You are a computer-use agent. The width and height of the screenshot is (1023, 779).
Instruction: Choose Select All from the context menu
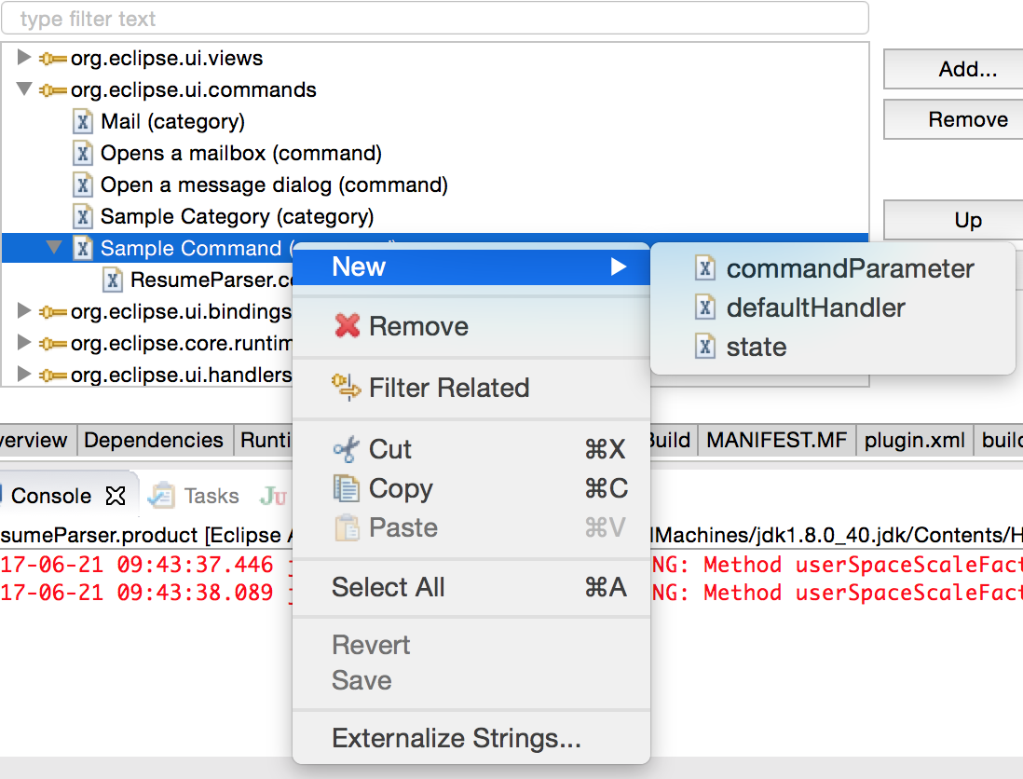coord(388,587)
